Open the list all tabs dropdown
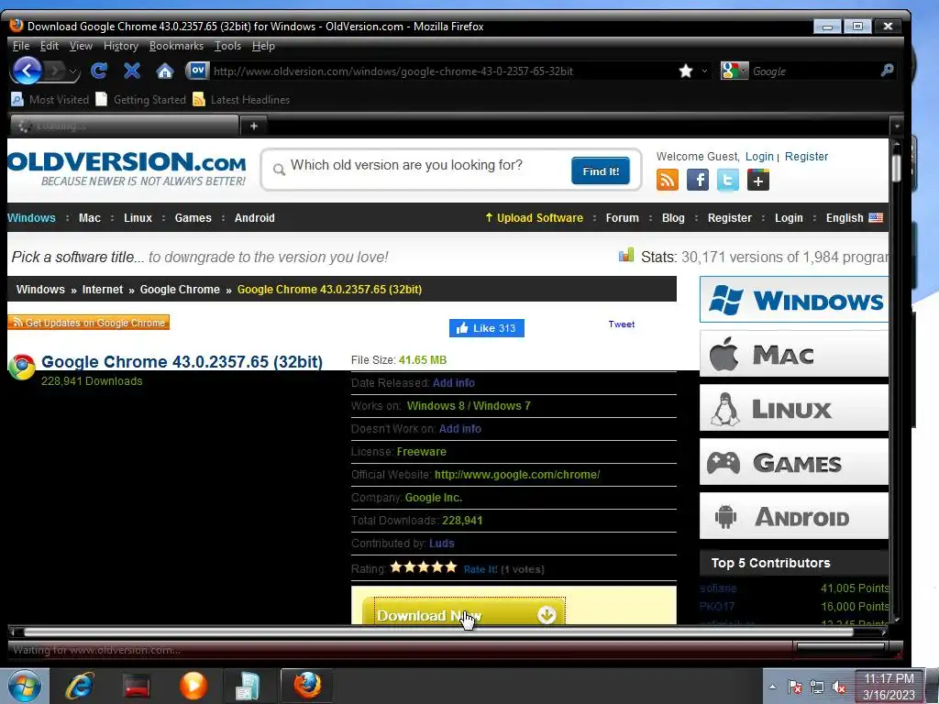 tap(897, 126)
